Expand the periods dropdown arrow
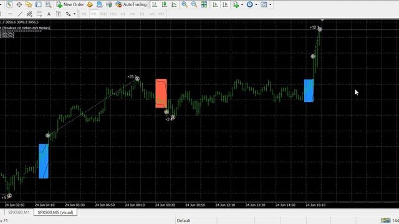Image resolution: width=399 pixels, height=224 pixels. pyautogui.click(x=256, y=4)
